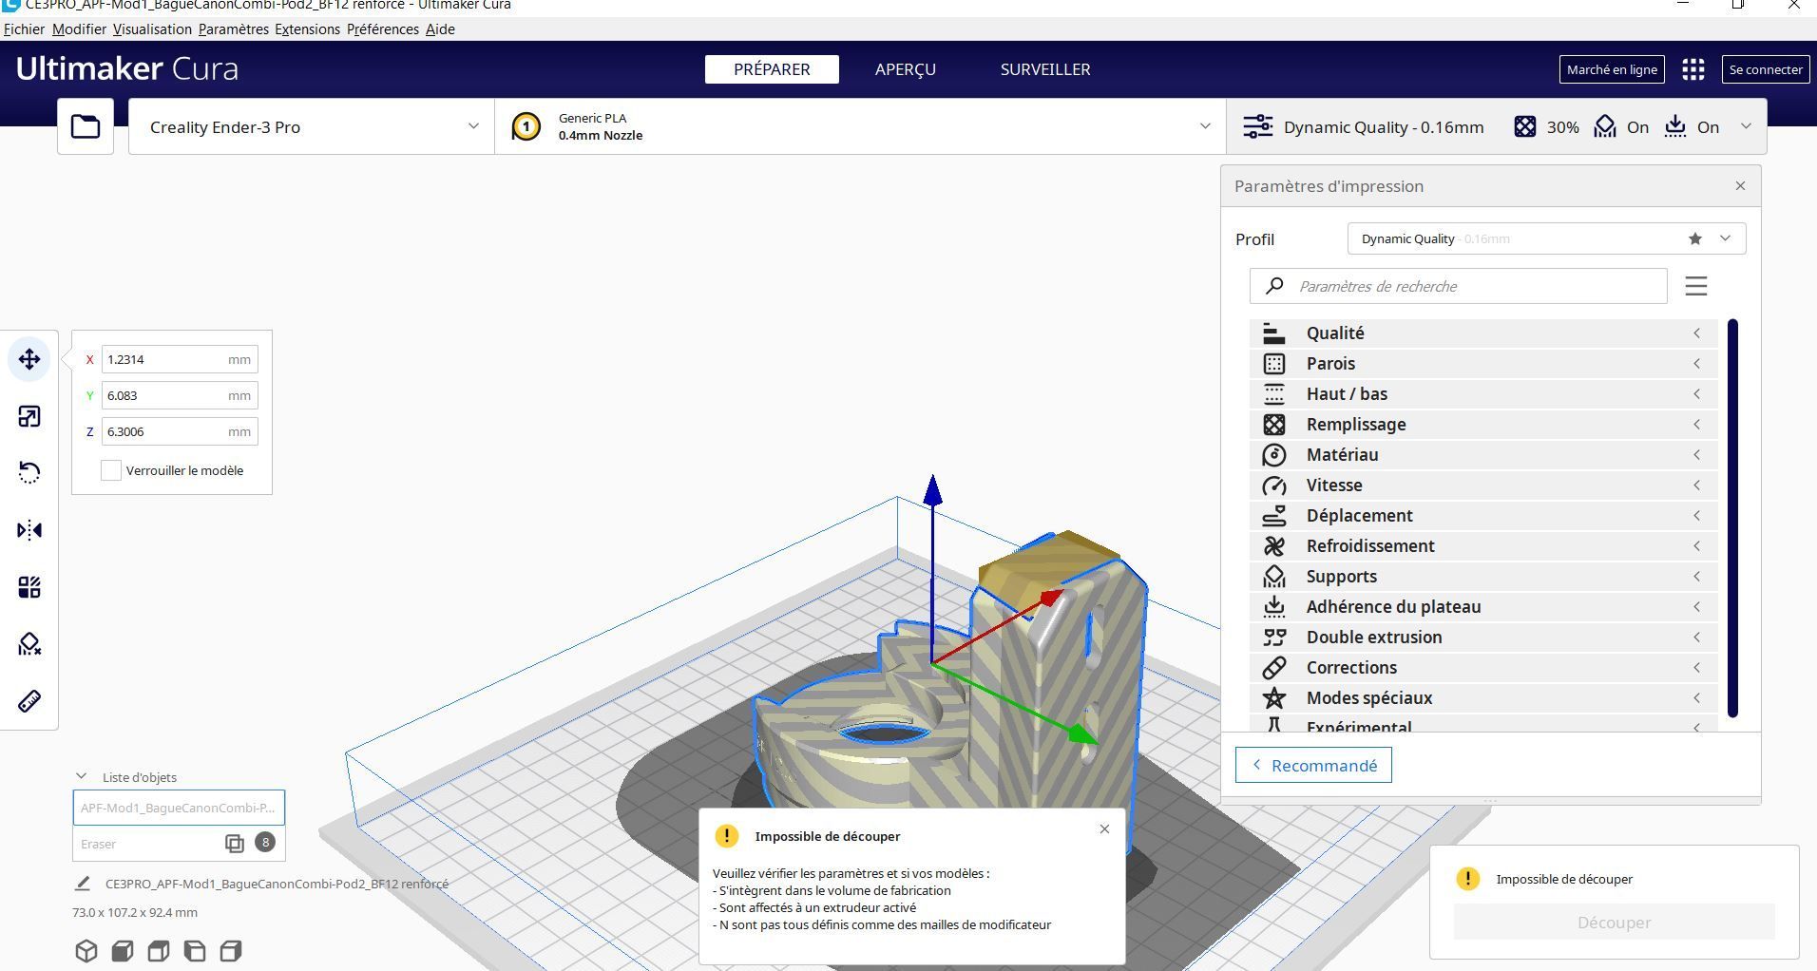Screen dimensions: 1817x971
Task: Expand the Qualité settings section
Action: tap(1483, 333)
